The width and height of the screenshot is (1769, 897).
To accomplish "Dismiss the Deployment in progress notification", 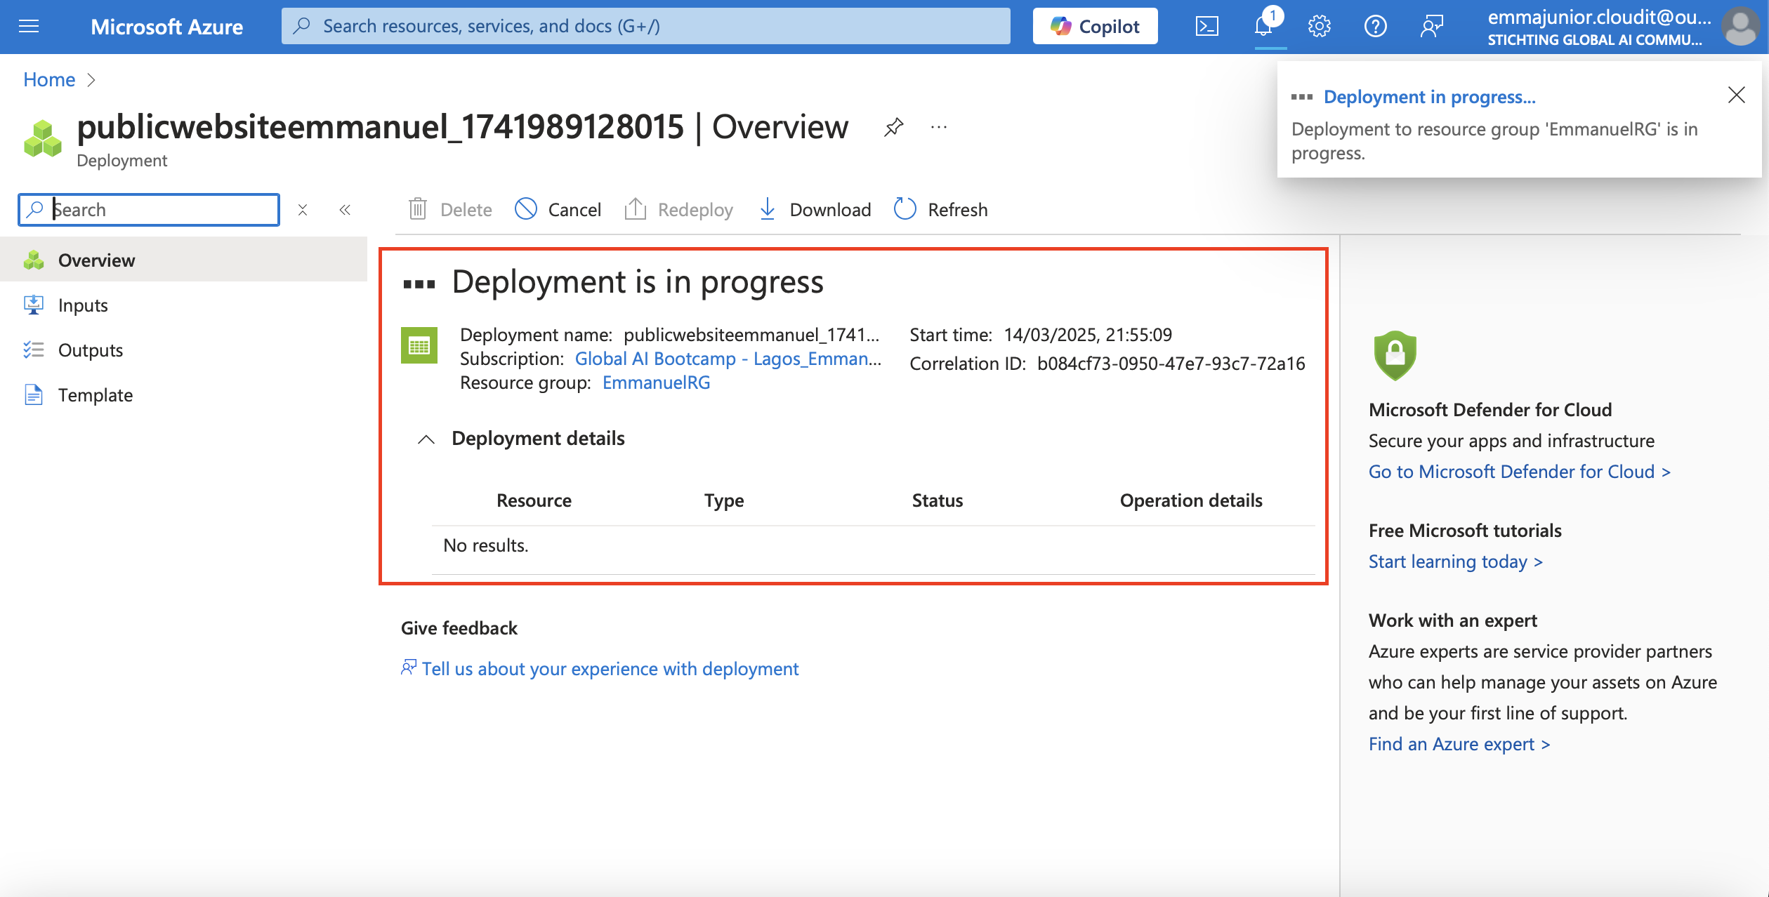I will click(x=1736, y=95).
